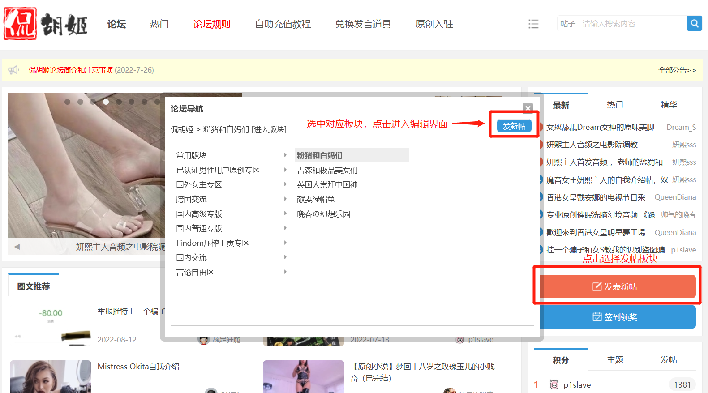This screenshot has height=393, width=708.
Task: Switch to the 精华 tab
Action: (x=668, y=105)
